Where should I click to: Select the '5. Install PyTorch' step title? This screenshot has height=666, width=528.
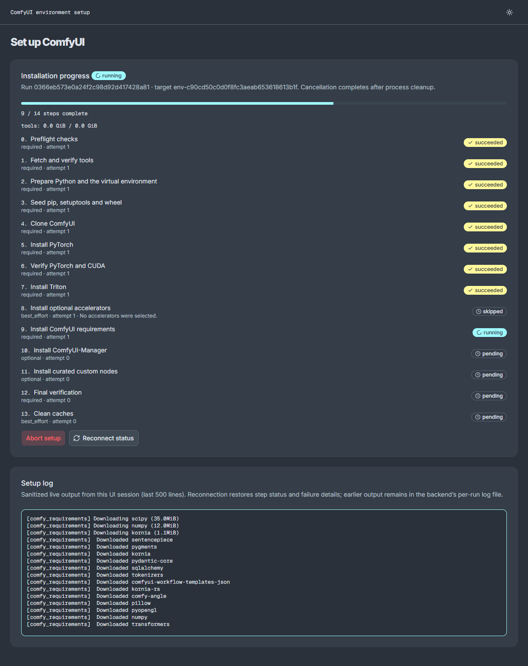(47, 245)
